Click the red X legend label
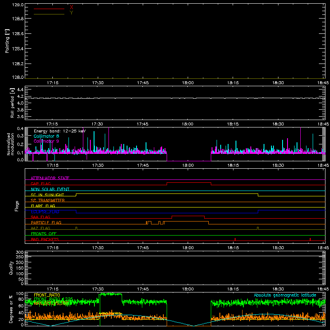 pos(71,7)
